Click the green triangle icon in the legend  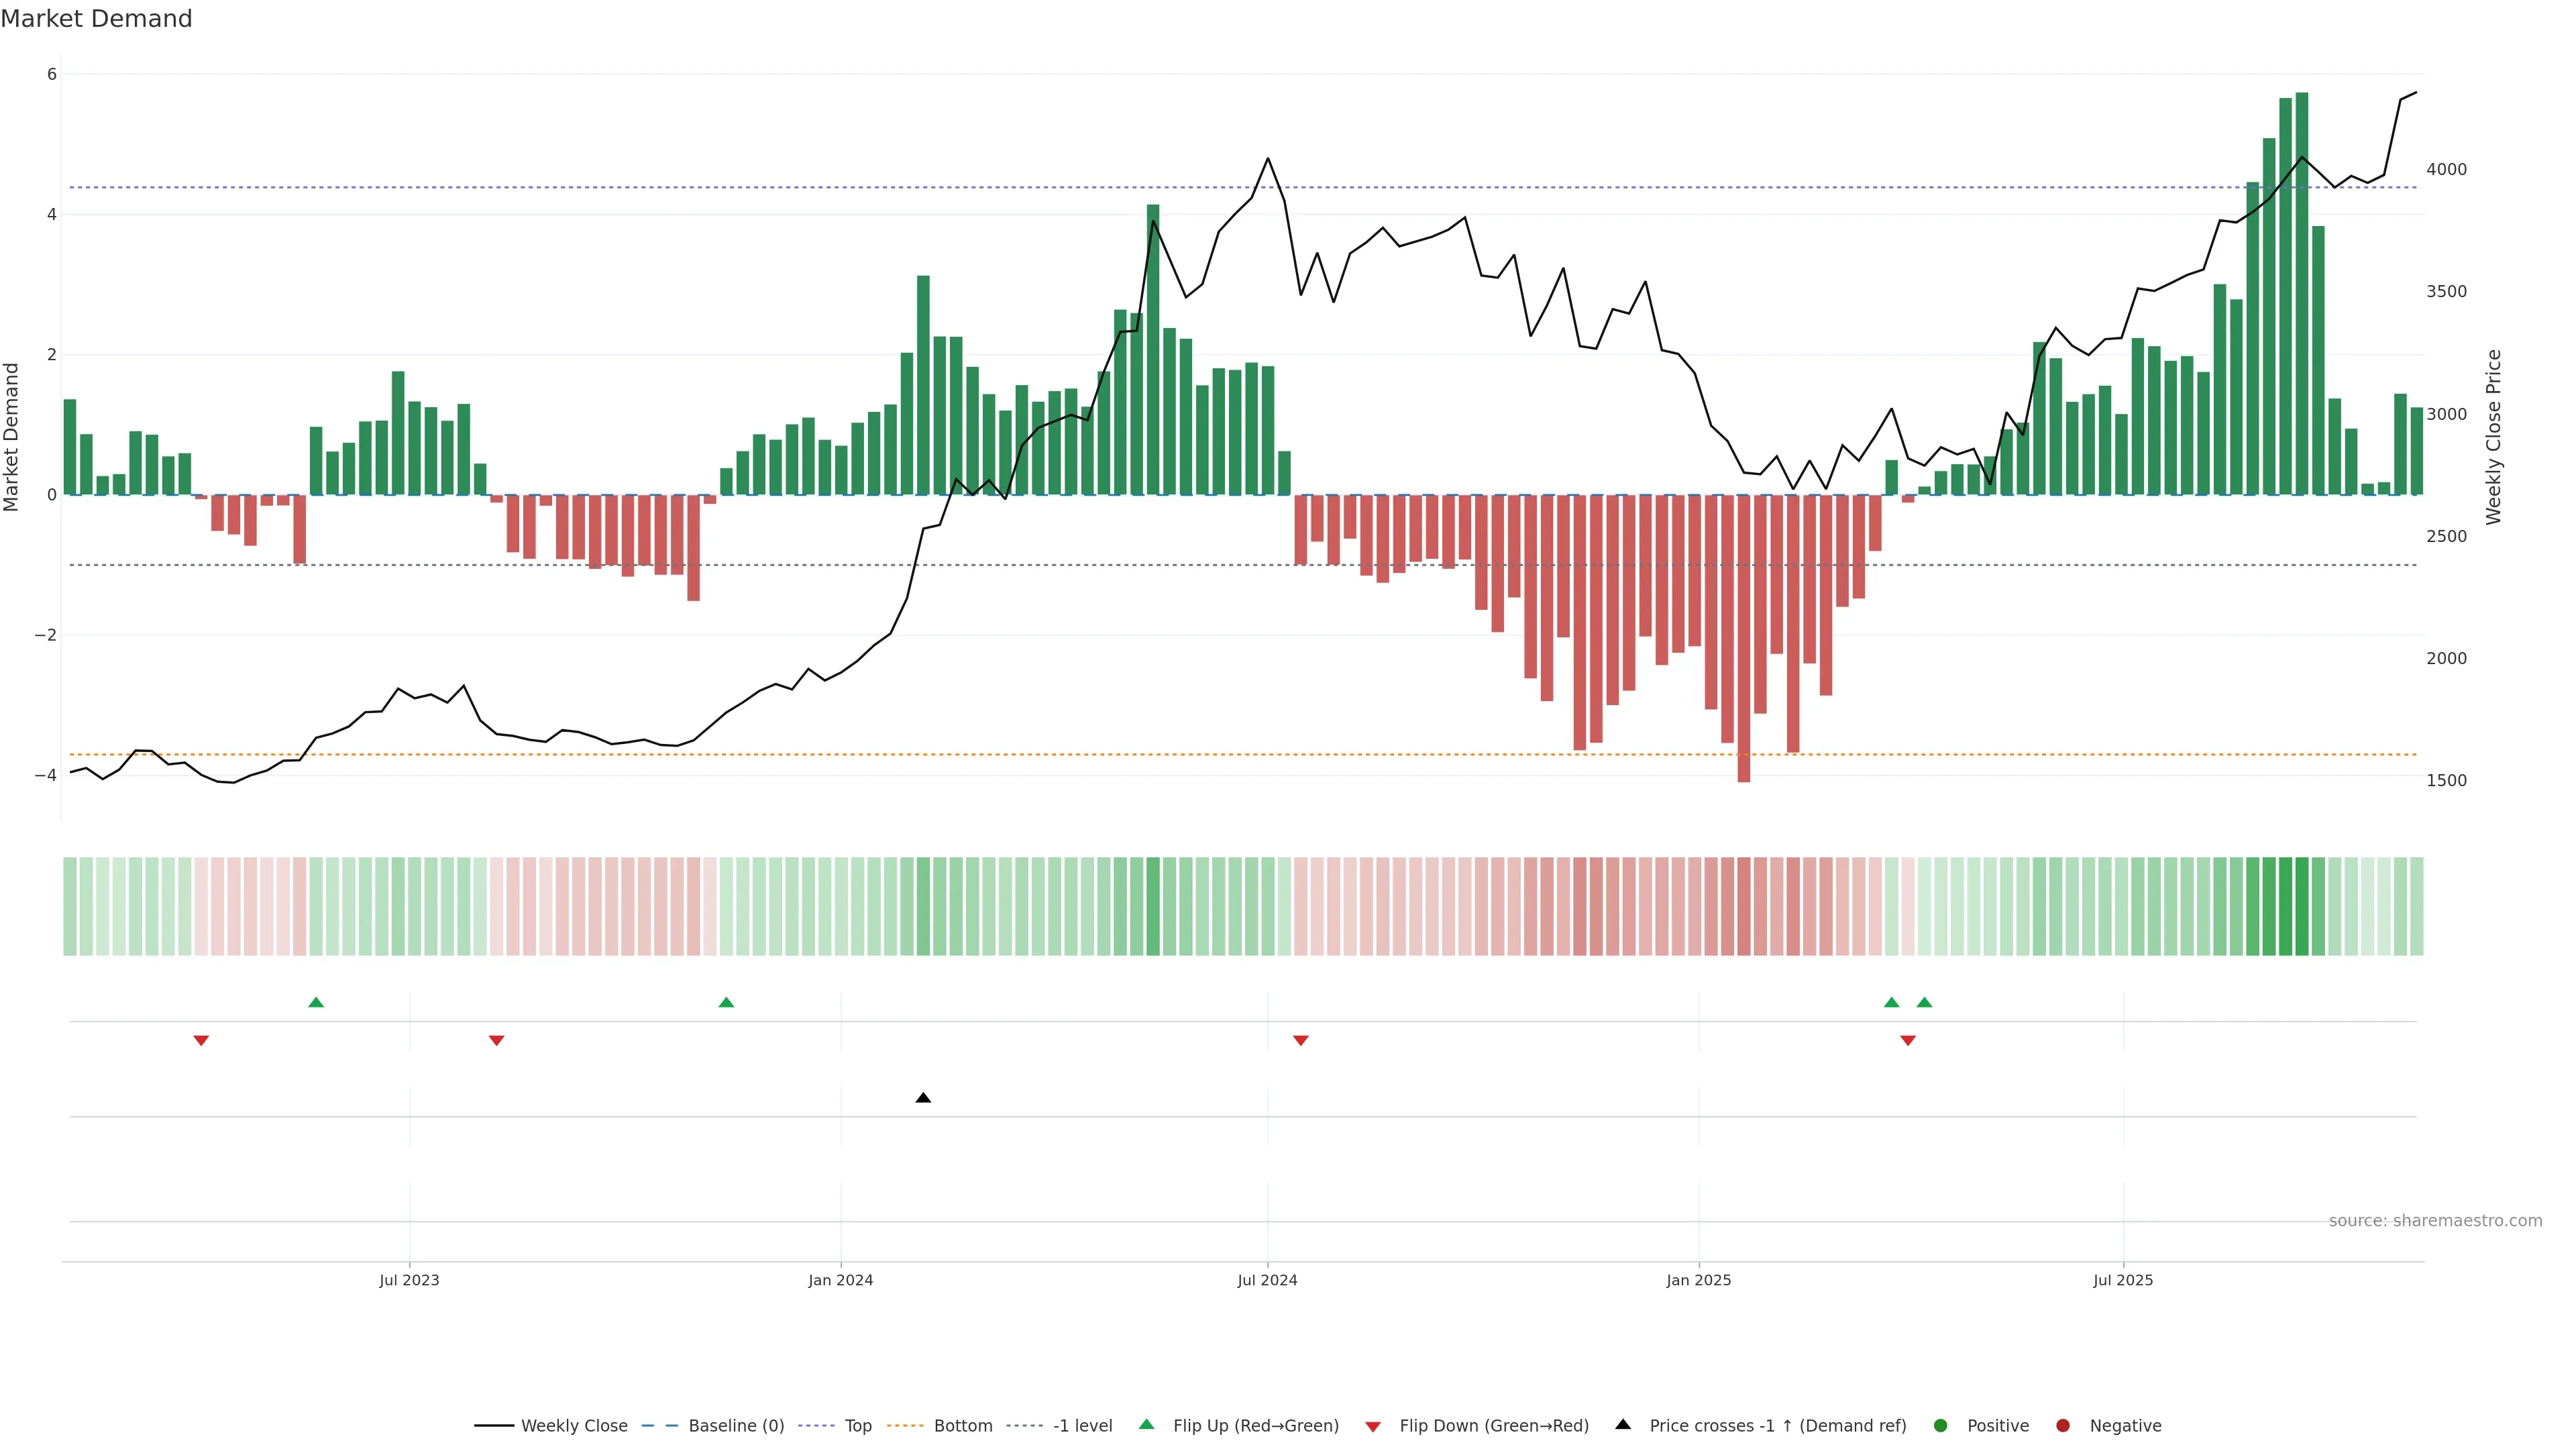(1146, 1425)
